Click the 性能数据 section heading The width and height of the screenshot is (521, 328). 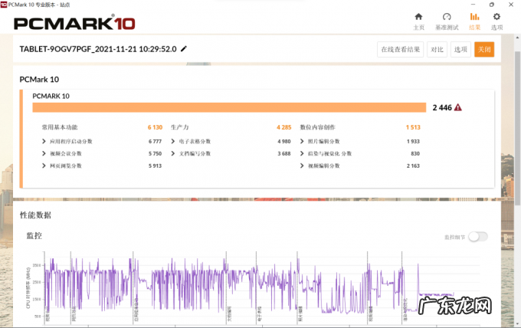click(x=35, y=215)
